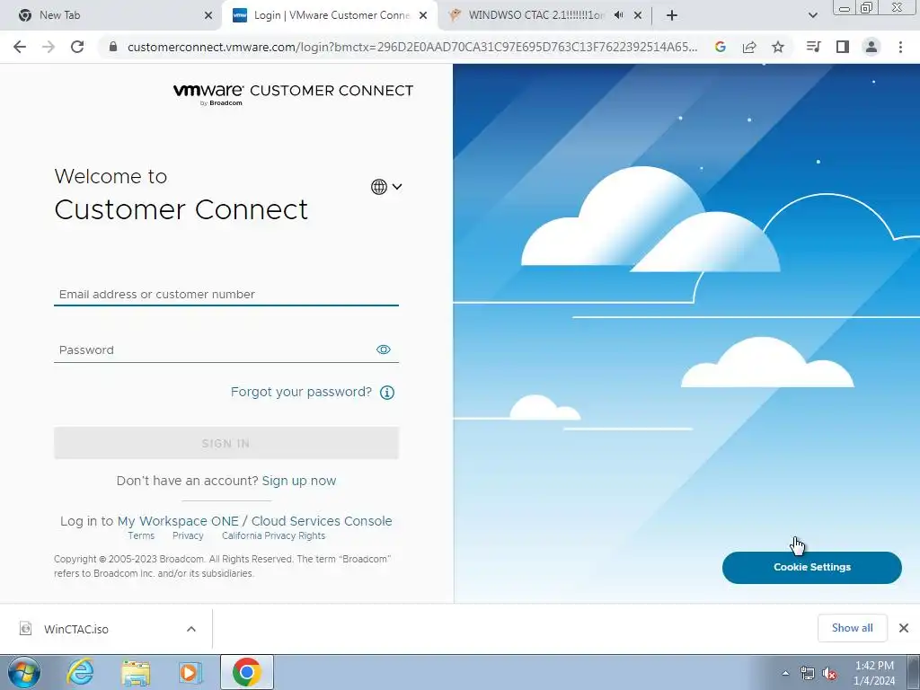Click the info icon beside Forgot your password

pyautogui.click(x=386, y=393)
